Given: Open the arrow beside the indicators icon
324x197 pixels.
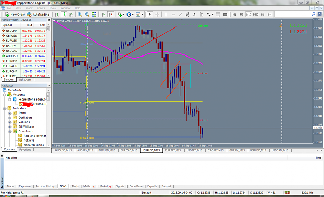Looking at the screenshot, I should [x=123, y=15].
